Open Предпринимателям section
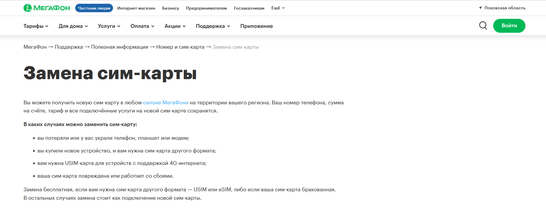 click(206, 8)
